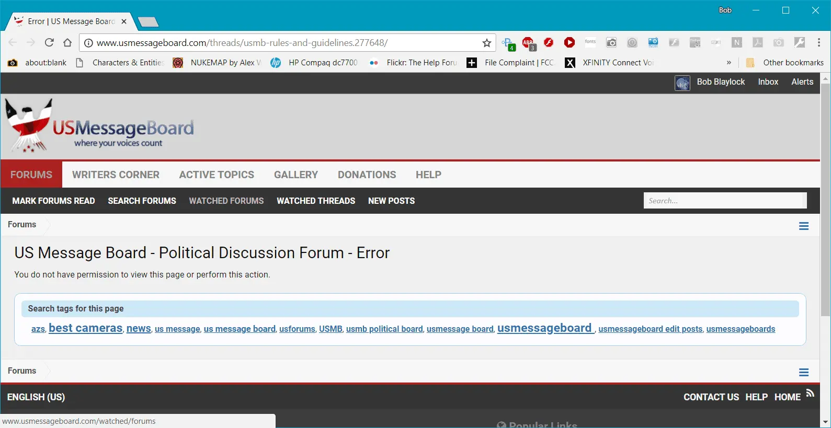Screen dimensions: 831x428
Task: Click MARK FORUMS READ
Action: tap(53, 201)
